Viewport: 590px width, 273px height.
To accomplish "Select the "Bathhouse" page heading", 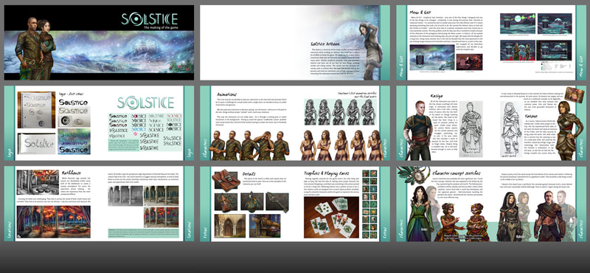I will coord(72,173).
